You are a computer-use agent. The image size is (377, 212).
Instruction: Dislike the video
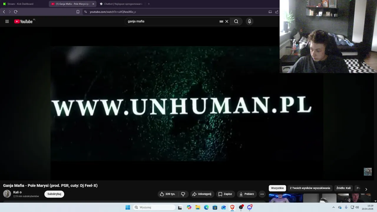183,194
